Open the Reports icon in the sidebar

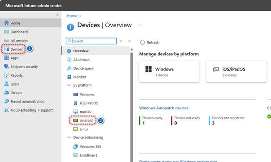(6, 75)
